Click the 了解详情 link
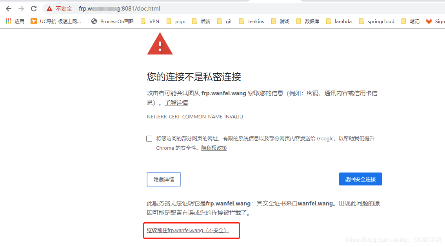 tap(176, 102)
